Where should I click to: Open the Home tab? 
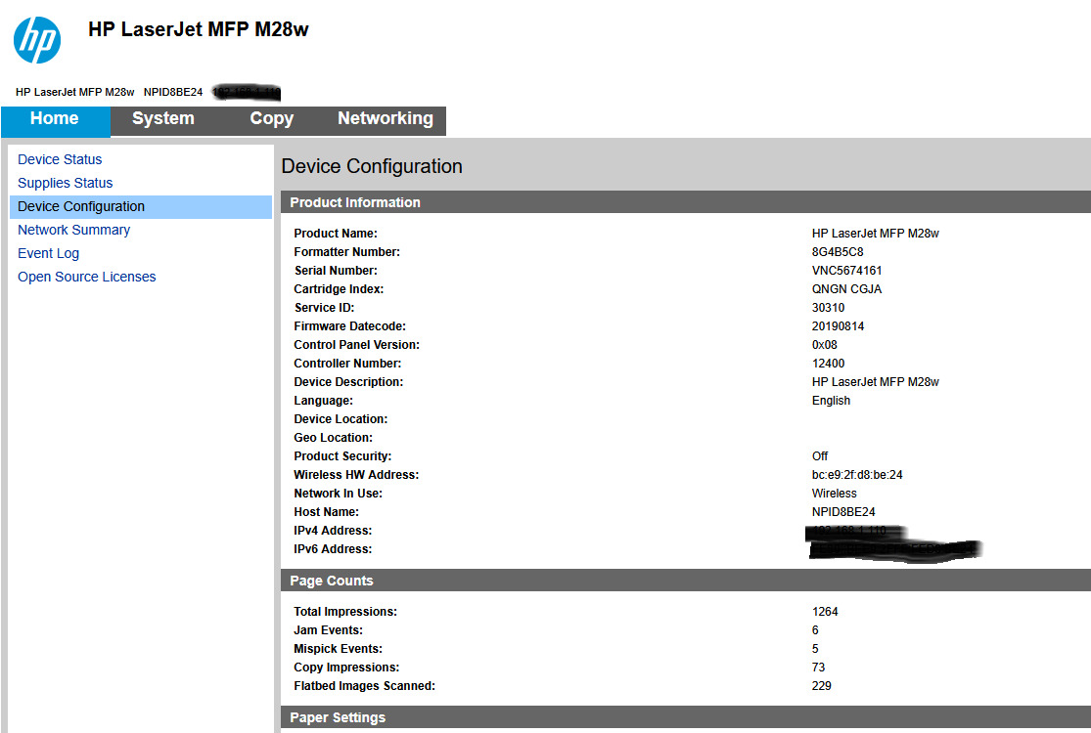[x=55, y=121]
